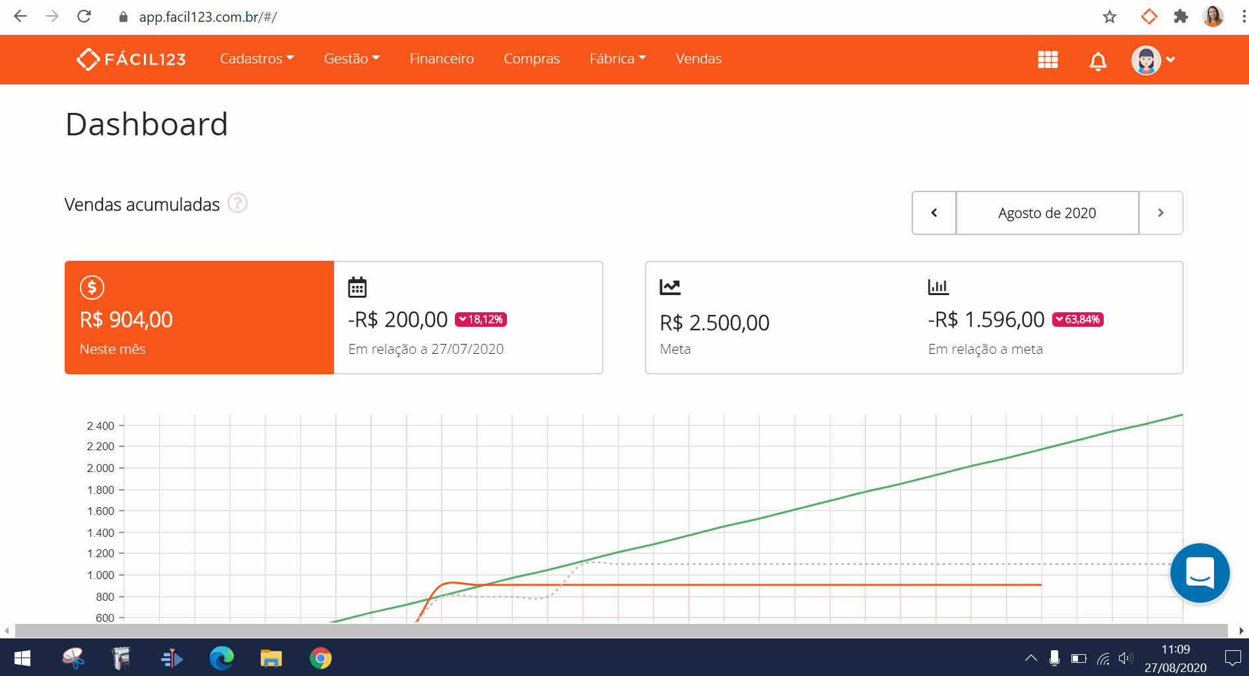Image resolution: width=1249 pixels, height=676 pixels.
Task: Open the Financeiro menu item
Action: (442, 59)
